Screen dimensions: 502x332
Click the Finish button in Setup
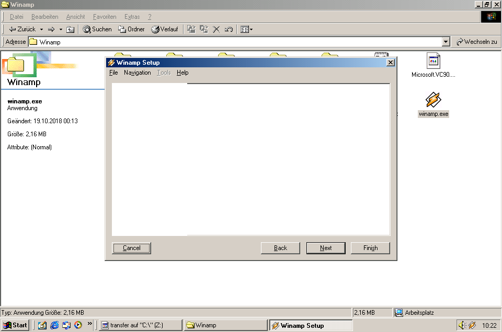(x=370, y=248)
